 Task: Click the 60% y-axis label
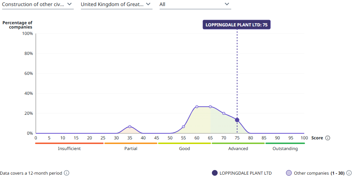28,73
